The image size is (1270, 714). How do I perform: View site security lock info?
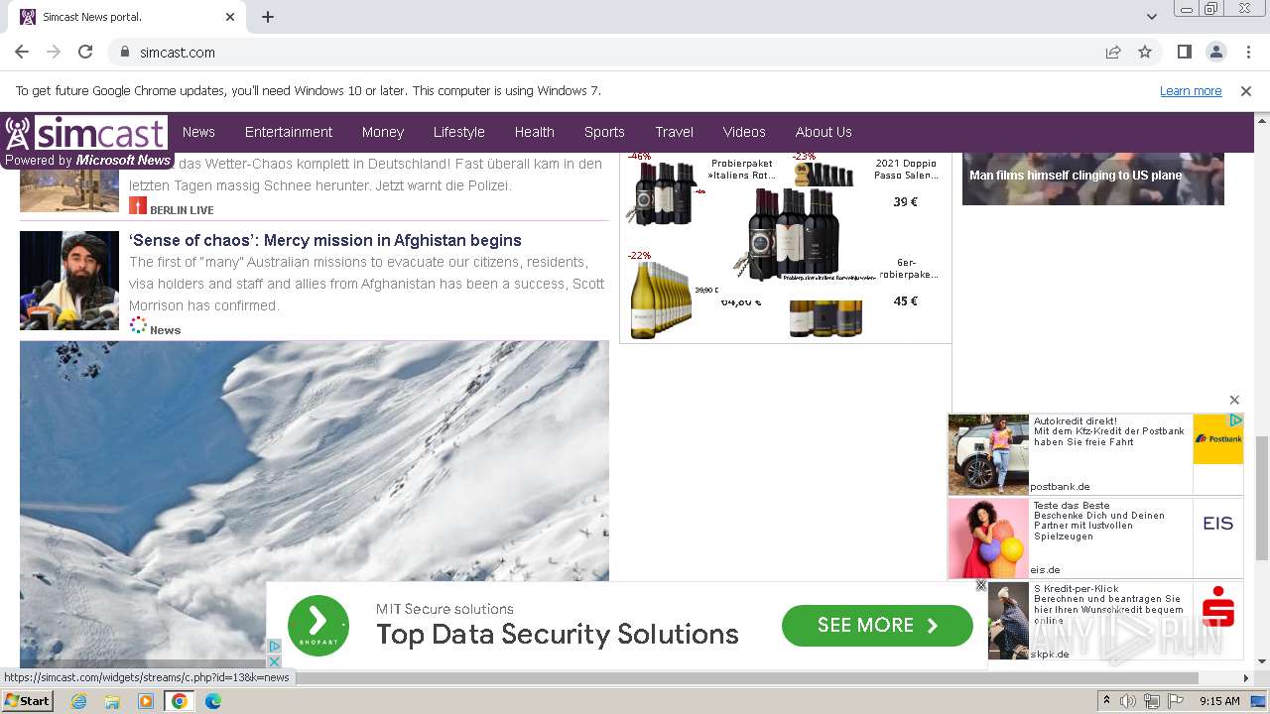125,53
